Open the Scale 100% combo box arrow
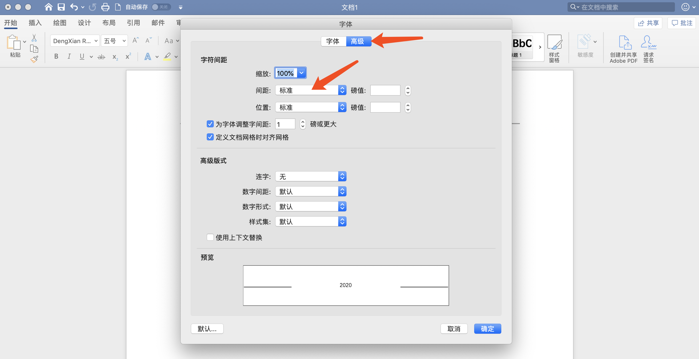Viewport: 699px width, 359px height. click(301, 73)
